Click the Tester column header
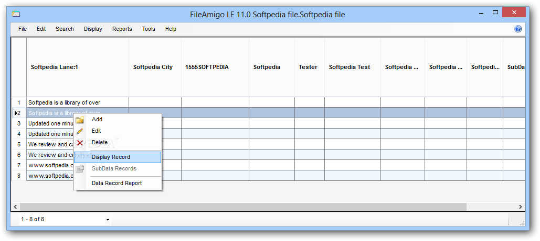This screenshot has height=241, width=540. point(309,67)
